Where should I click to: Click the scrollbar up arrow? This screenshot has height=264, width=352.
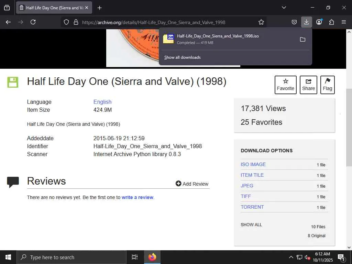click(x=349, y=32)
